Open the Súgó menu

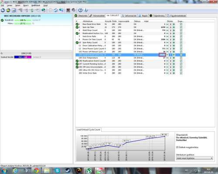pos(45,6)
